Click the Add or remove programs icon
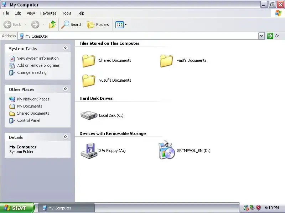The height and width of the screenshot is (213, 285). pos(12,66)
